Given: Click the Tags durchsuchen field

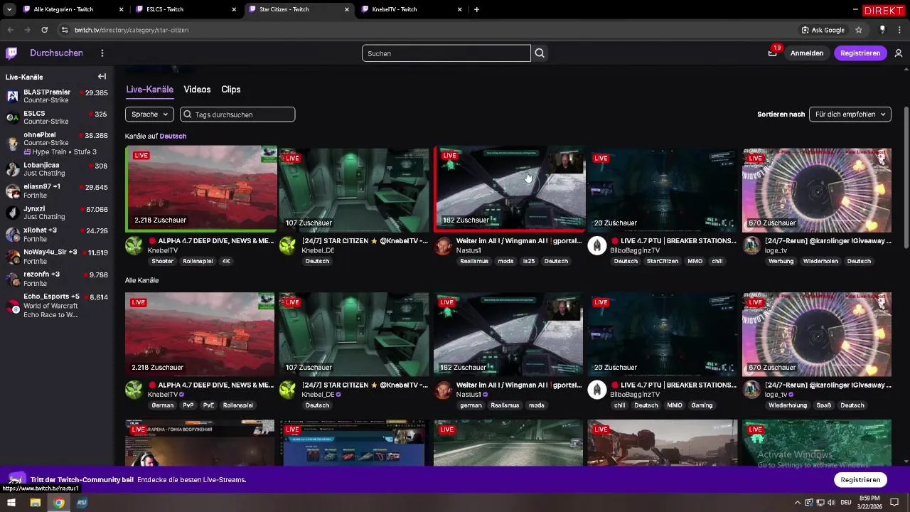Looking at the screenshot, I should click(x=237, y=114).
